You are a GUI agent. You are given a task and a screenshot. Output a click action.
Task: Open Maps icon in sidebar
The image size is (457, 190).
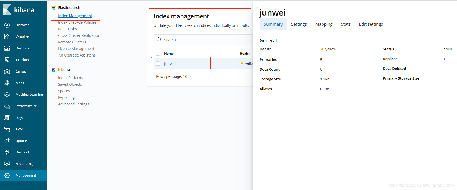click(7, 83)
